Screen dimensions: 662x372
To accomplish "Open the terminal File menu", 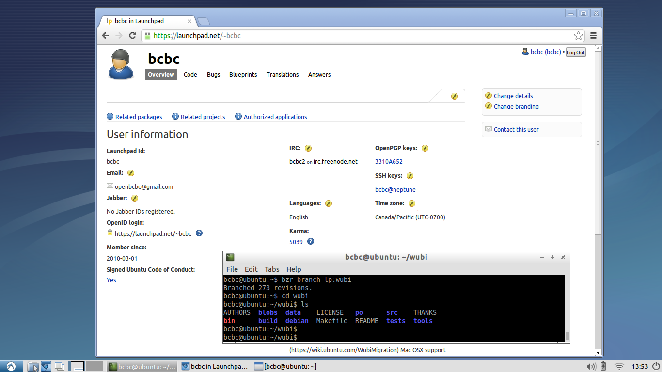I will tap(232, 269).
